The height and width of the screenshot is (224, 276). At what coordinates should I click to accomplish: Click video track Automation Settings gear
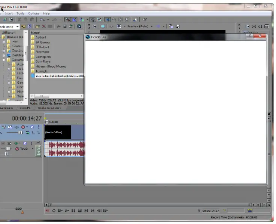point(23,127)
